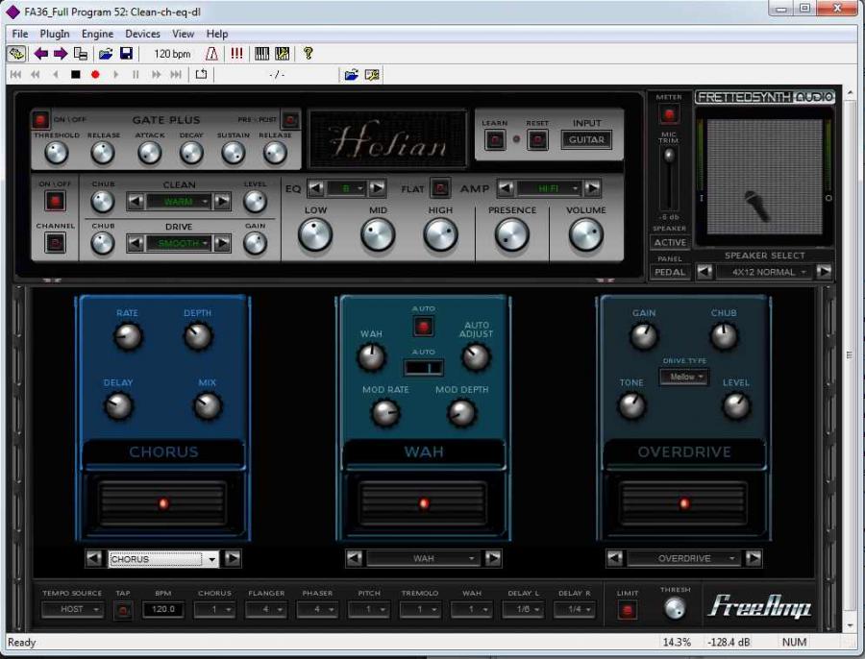This screenshot has width=865, height=659.
Task: Click next effect arrow beside OVERDRIVE selector
Action: (753, 559)
